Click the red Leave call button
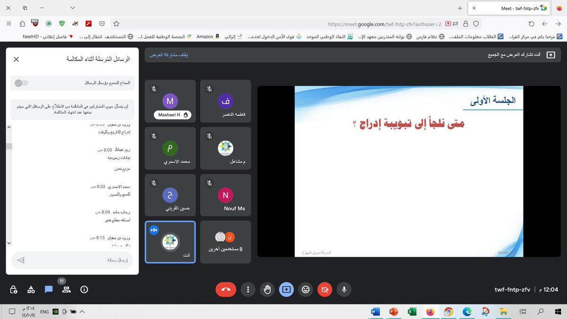 point(226,289)
